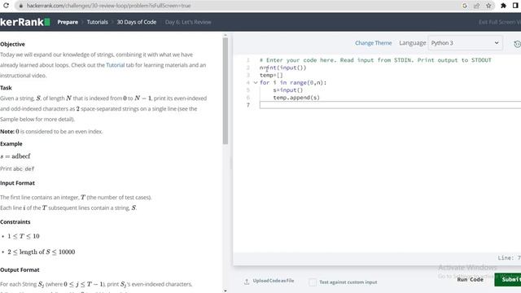Click the Print abc def text
The height and width of the screenshot is (293, 521).
point(17,168)
